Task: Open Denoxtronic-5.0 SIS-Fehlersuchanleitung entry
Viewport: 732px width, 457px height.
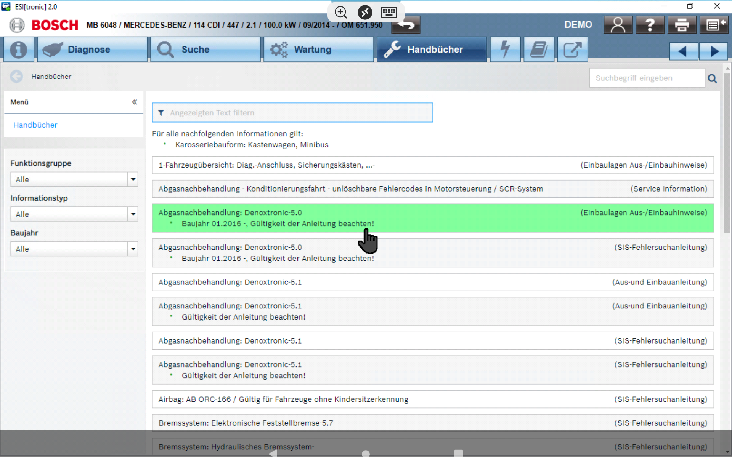Action: [433, 253]
